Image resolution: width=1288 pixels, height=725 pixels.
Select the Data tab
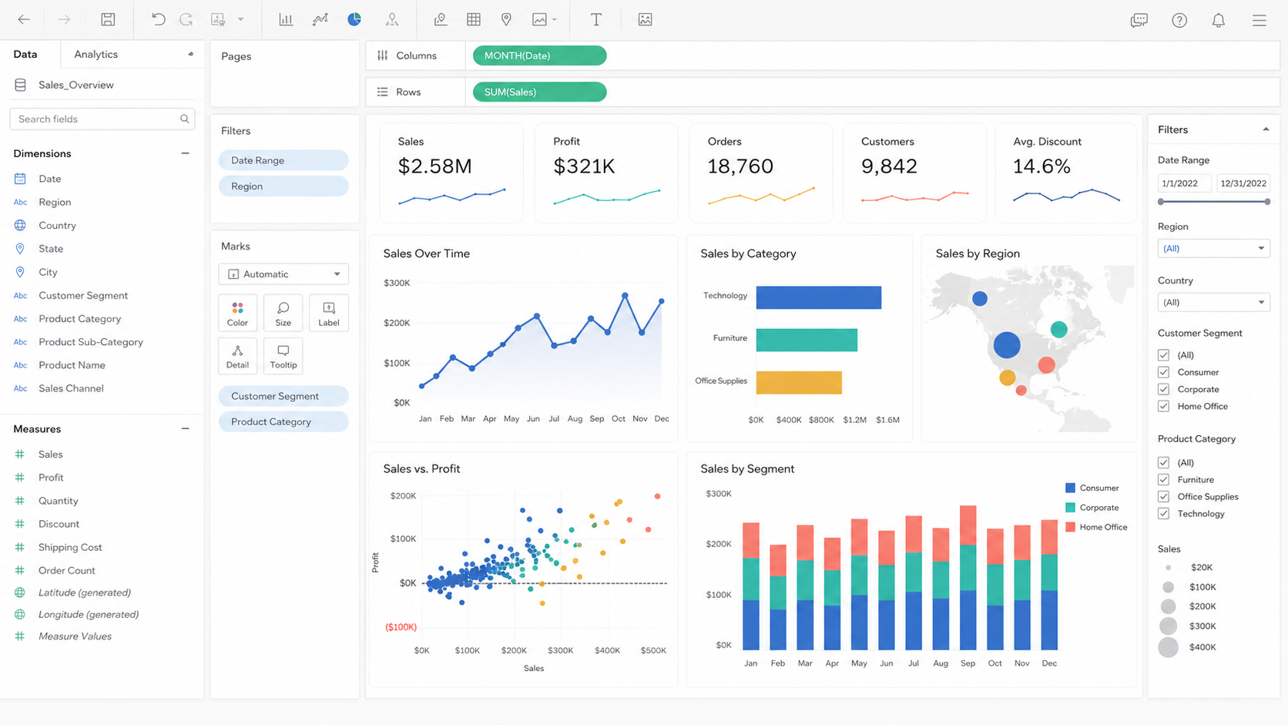[x=25, y=54]
